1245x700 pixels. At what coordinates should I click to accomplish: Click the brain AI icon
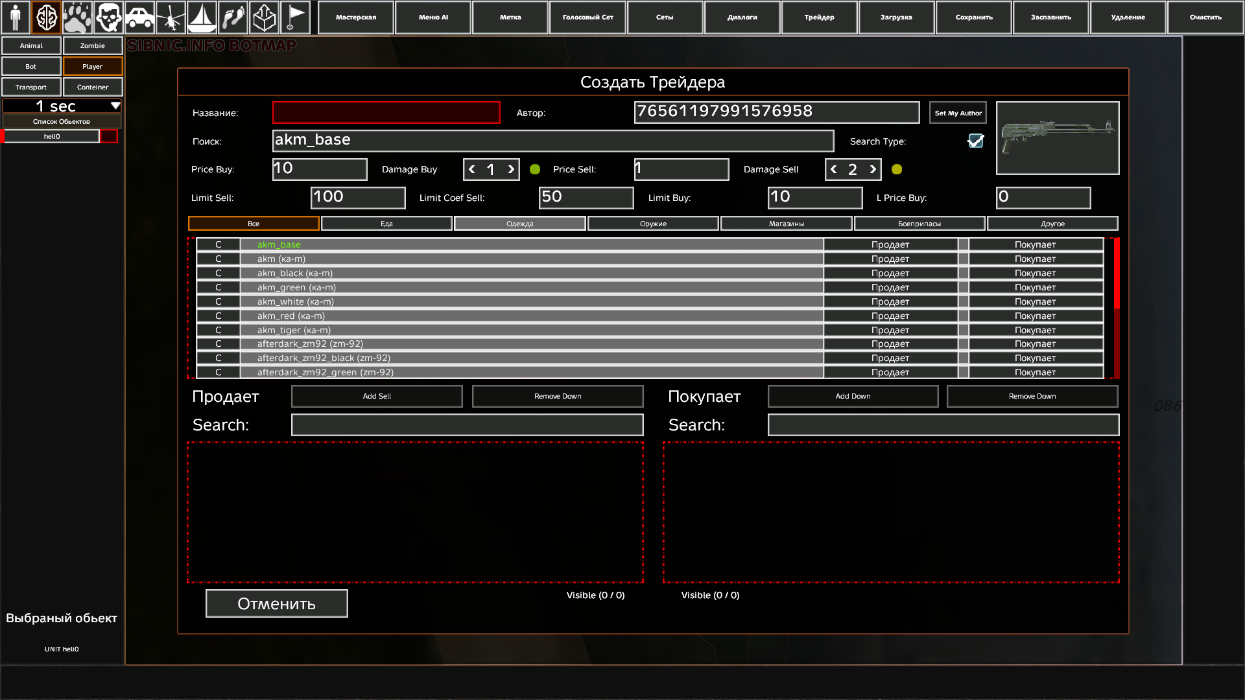coord(47,17)
